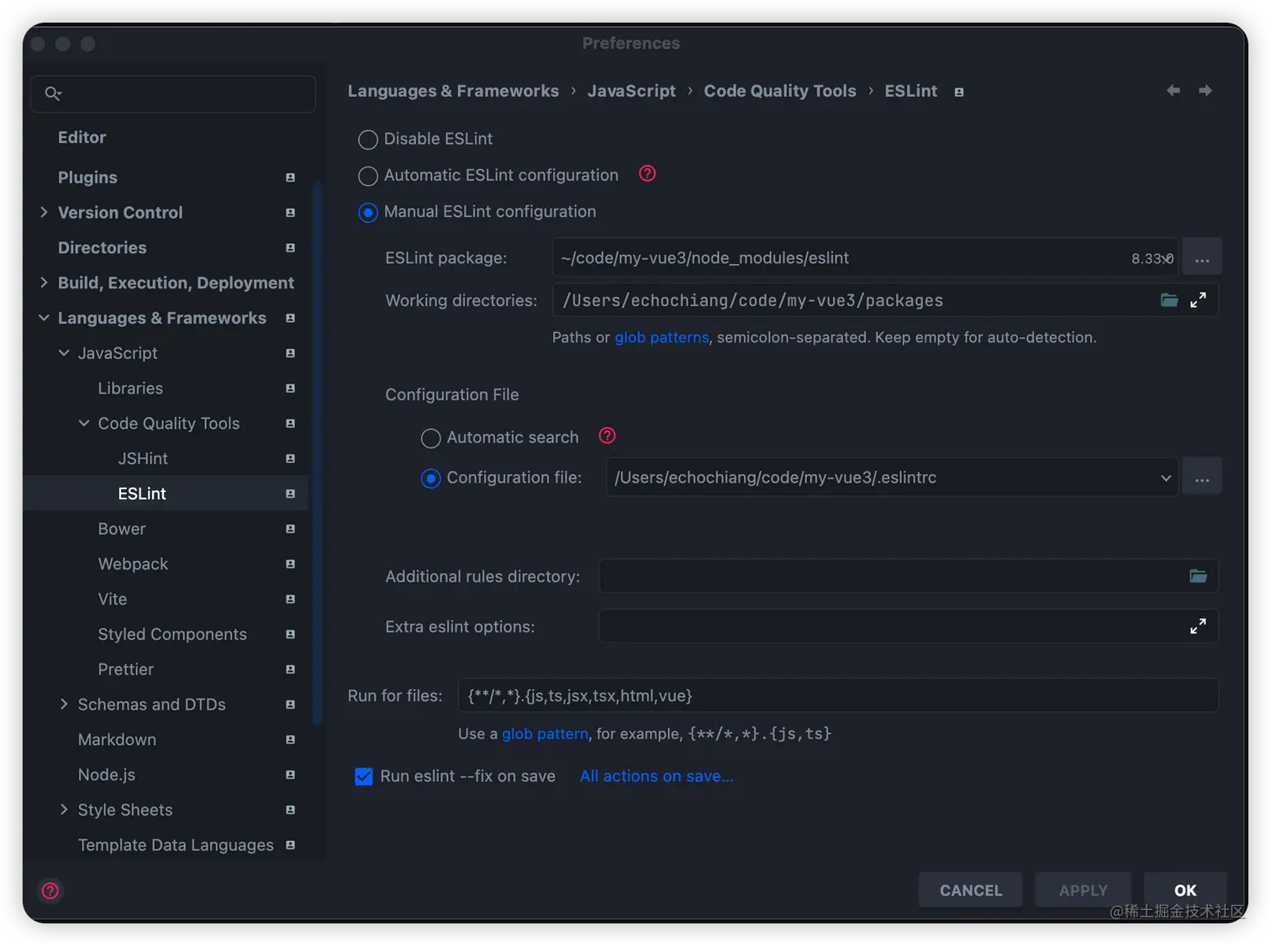Open the Editor settings section
The image size is (1271, 946).
click(82, 137)
